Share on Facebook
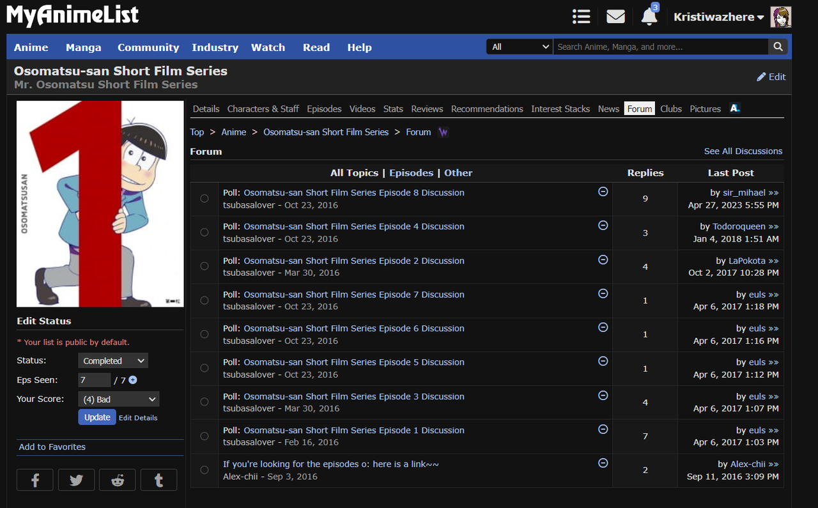This screenshot has width=818, height=508. tap(35, 480)
